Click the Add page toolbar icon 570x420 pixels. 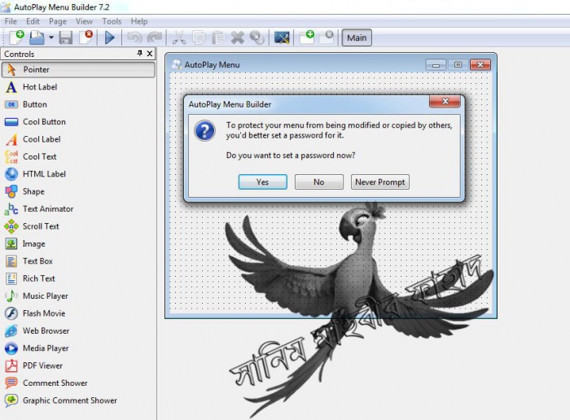click(306, 37)
